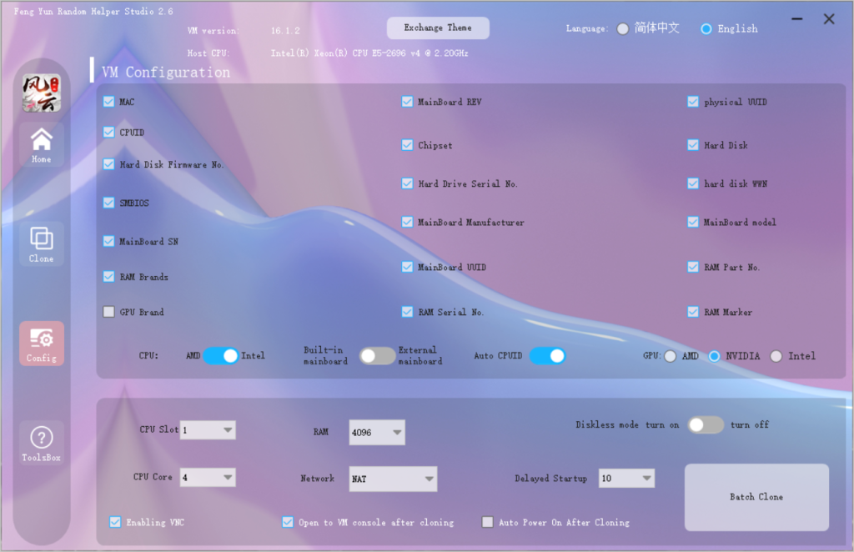Viewport: 854px width, 552px height.
Task: Choose 简体中文 language option
Action: click(623, 28)
